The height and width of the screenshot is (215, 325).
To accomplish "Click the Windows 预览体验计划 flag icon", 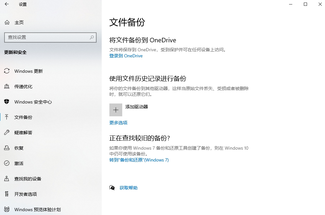I will pyautogui.click(x=7, y=210).
